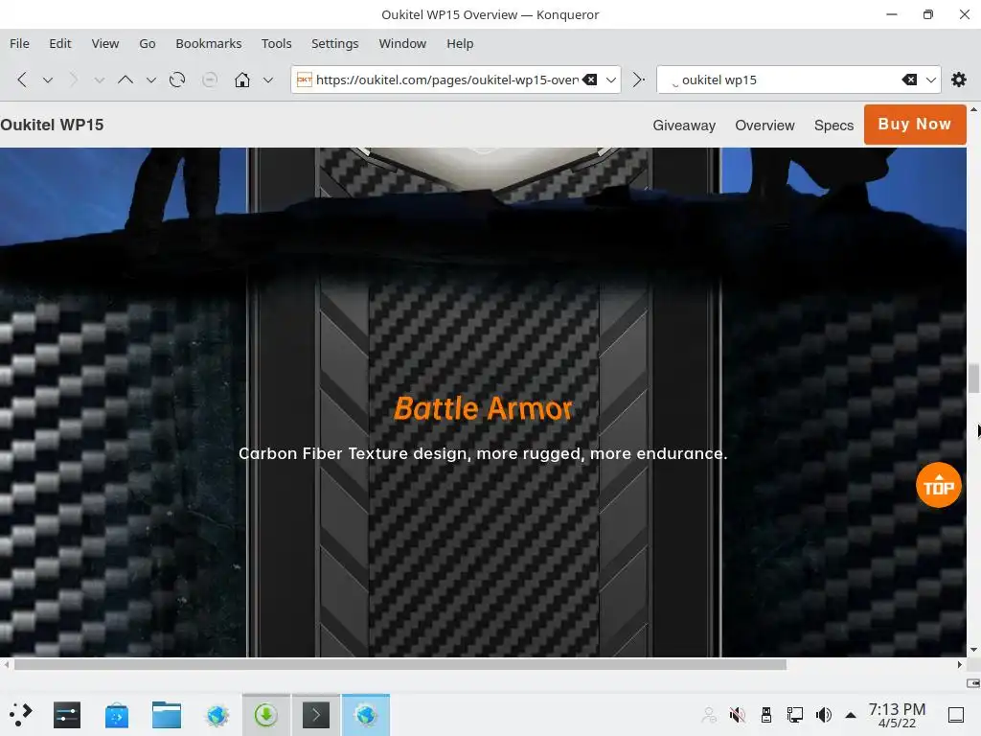
Task: Open the audio volume tray icon
Action: tap(823, 715)
